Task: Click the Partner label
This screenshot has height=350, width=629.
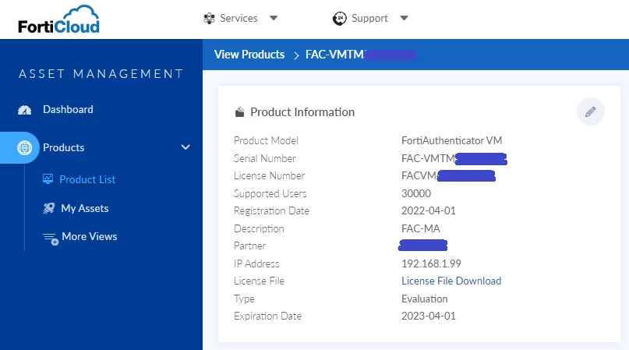Action: click(x=249, y=246)
